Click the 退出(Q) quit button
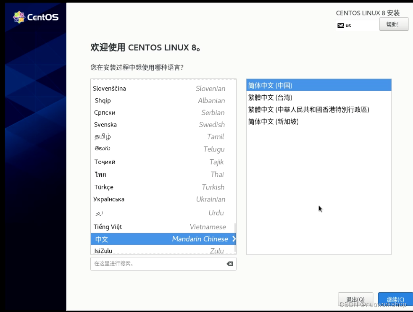This screenshot has width=413, height=312. point(355,299)
